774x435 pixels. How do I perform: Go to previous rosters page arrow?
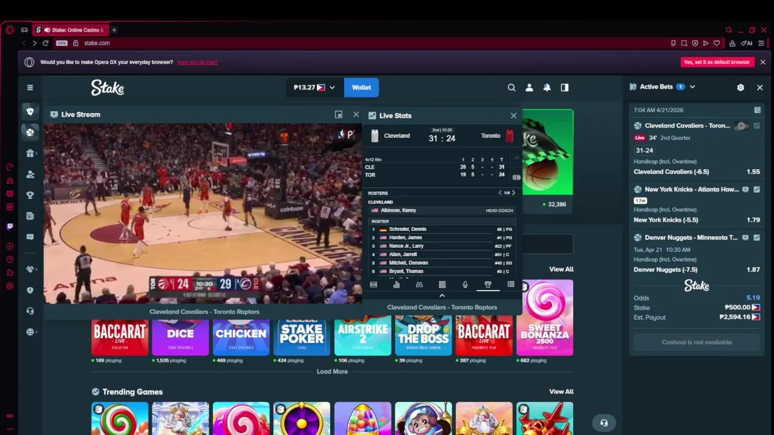pos(500,193)
